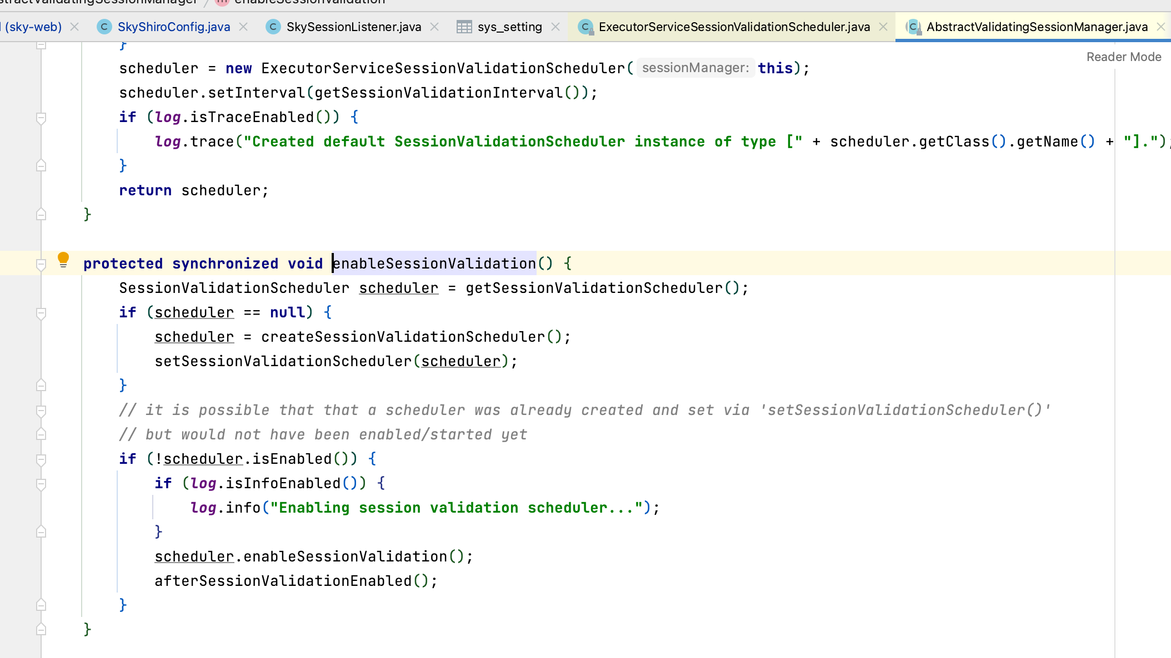The height and width of the screenshot is (658, 1171).
Task: Close ExecutorServiceSessionValidationScheduler.java tab
Action: [883, 27]
